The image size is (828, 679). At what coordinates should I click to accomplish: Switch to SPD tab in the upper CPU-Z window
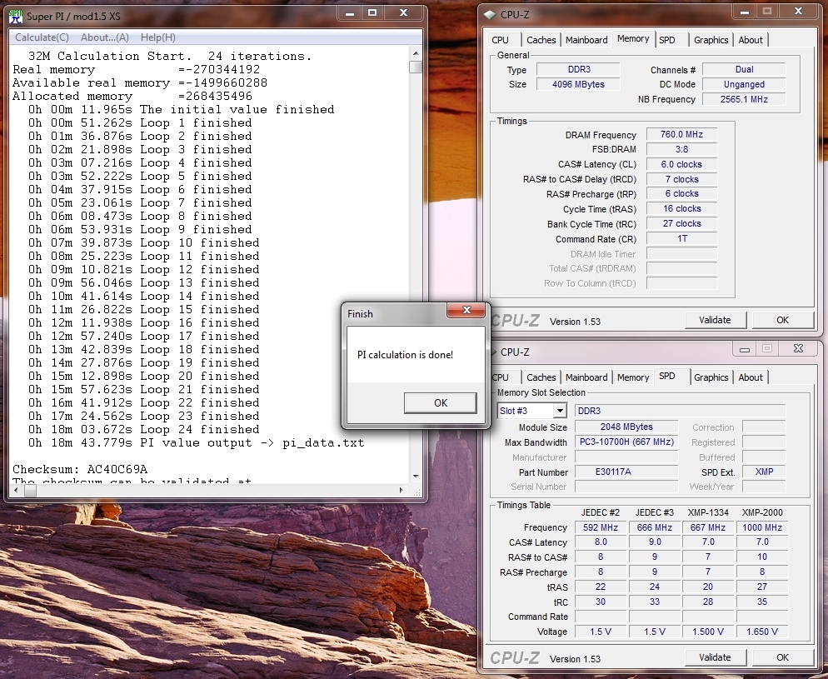(667, 40)
